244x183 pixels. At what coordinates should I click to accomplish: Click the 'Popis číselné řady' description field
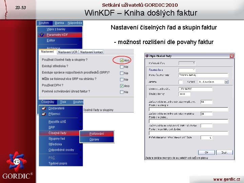pyautogui.click(x=203, y=75)
